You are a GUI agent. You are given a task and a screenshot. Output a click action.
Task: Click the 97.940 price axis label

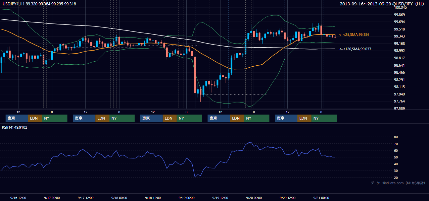coord(399,94)
